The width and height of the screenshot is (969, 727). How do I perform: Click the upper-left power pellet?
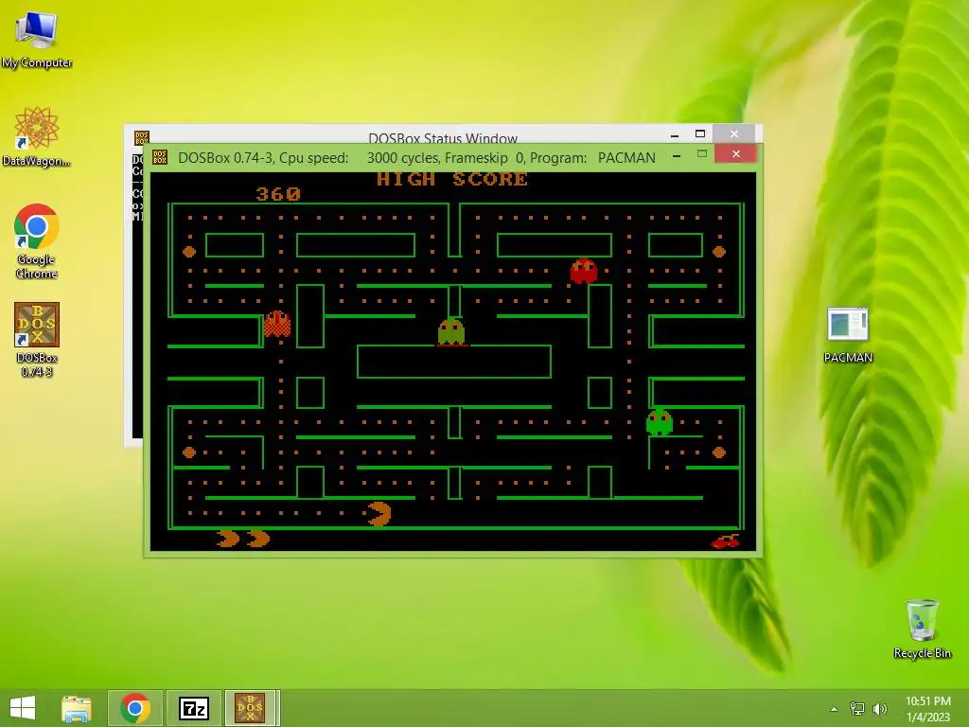tap(189, 252)
